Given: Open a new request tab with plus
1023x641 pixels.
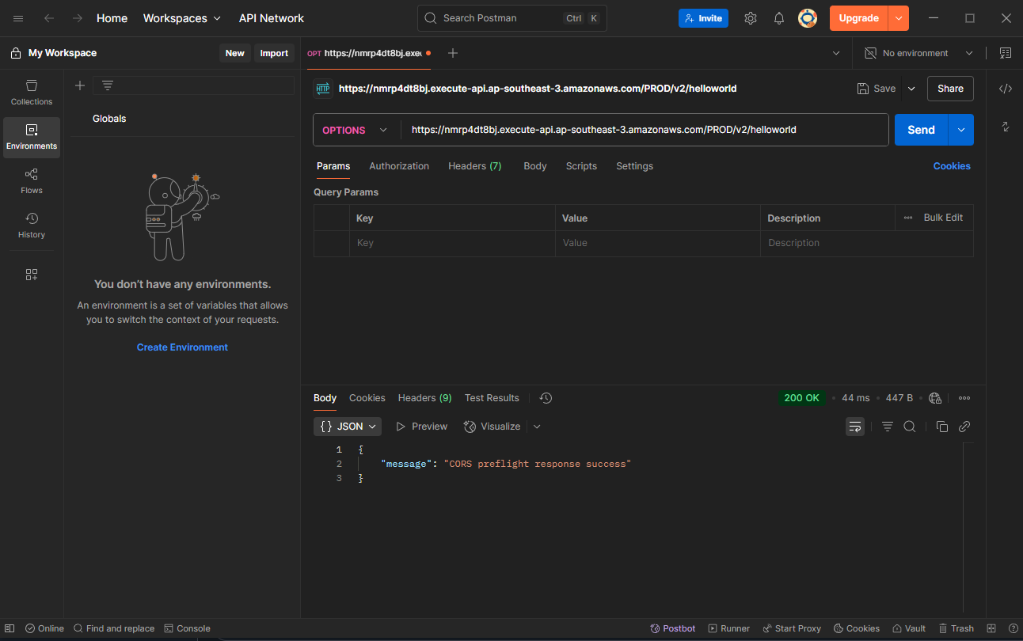Looking at the screenshot, I should (453, 53).
